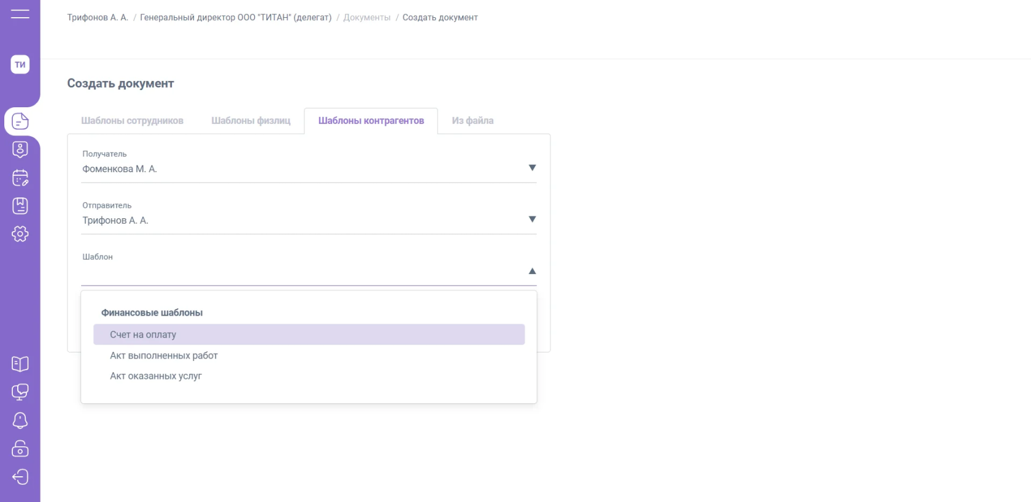Open the calendar with pencil icon
Screen dimensions: 1031x502
pos(20,178)
